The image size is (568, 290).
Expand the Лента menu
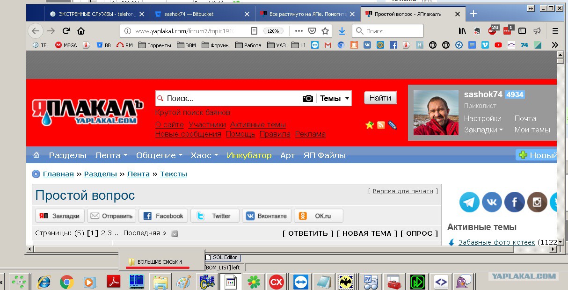pos(111,155)
